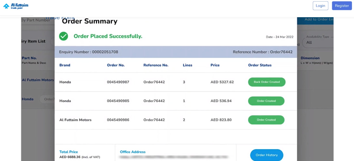Click the 'Order Placed Successfully.' message
This screenshot has height=161, width=354.
pos(108,36)
